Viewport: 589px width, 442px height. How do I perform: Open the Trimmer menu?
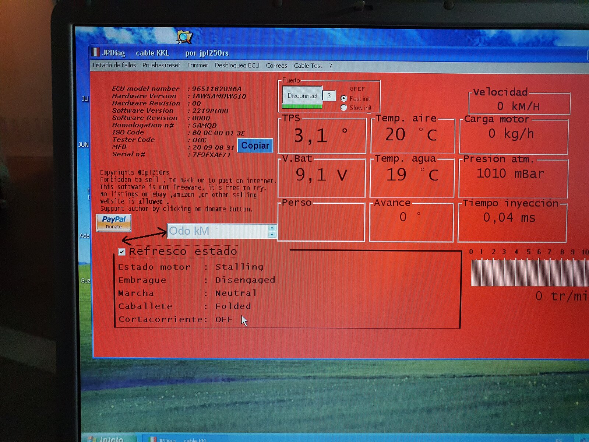197,65
